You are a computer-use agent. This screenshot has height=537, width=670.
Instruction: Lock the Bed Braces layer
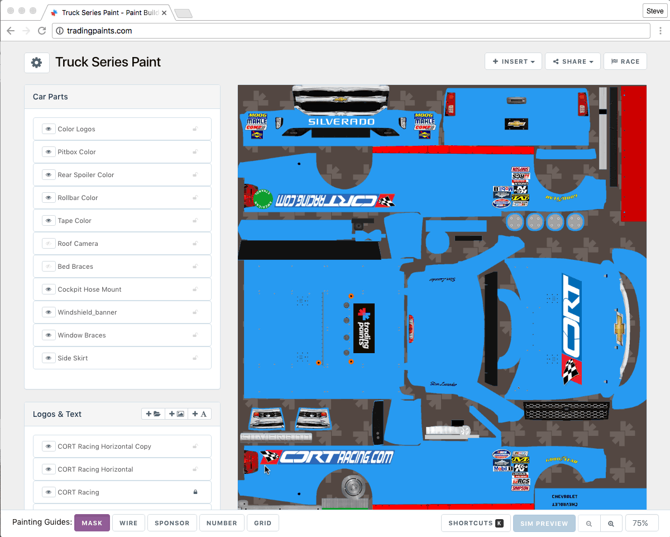[195, 267]
